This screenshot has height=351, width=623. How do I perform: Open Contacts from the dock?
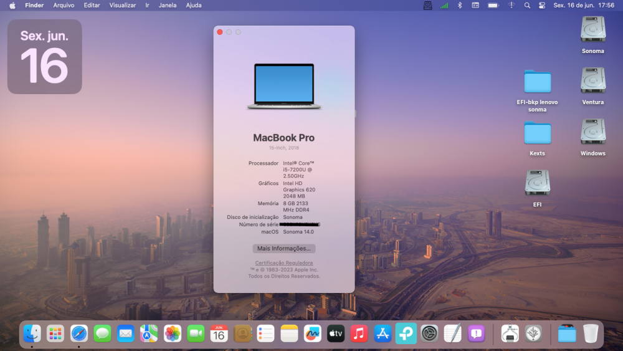coord(242,334)
